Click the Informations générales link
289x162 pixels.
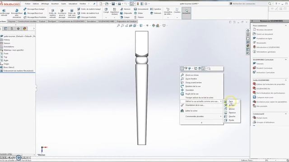click(266, 52)
